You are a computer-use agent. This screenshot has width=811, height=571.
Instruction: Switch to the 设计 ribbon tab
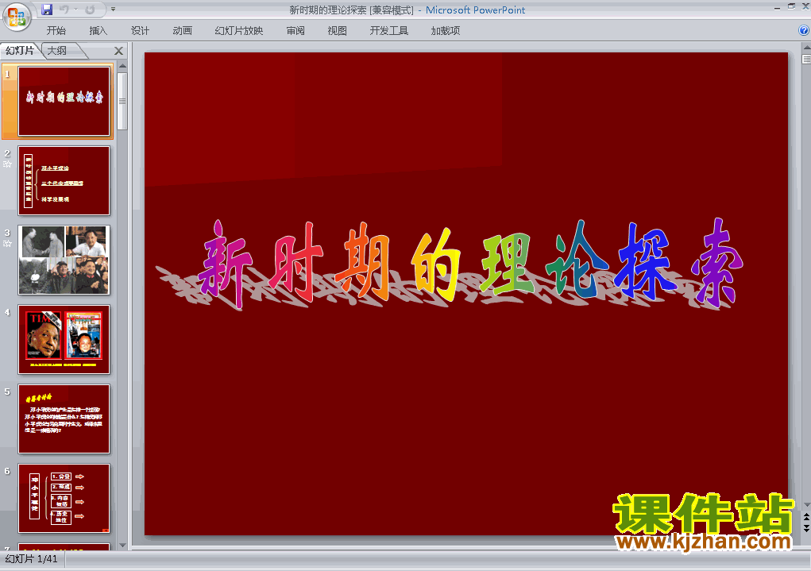click(140, 30)
